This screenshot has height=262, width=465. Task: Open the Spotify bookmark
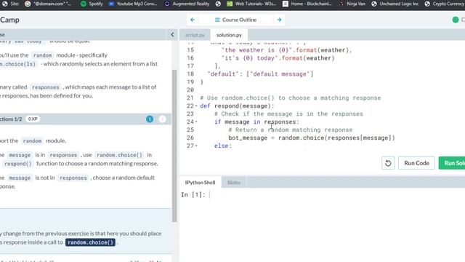tap(92, 4)
